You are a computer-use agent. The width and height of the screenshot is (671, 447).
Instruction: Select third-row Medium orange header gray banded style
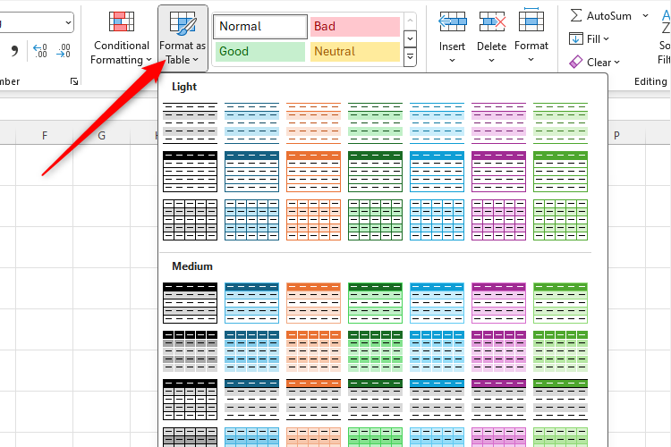[314, 400]
